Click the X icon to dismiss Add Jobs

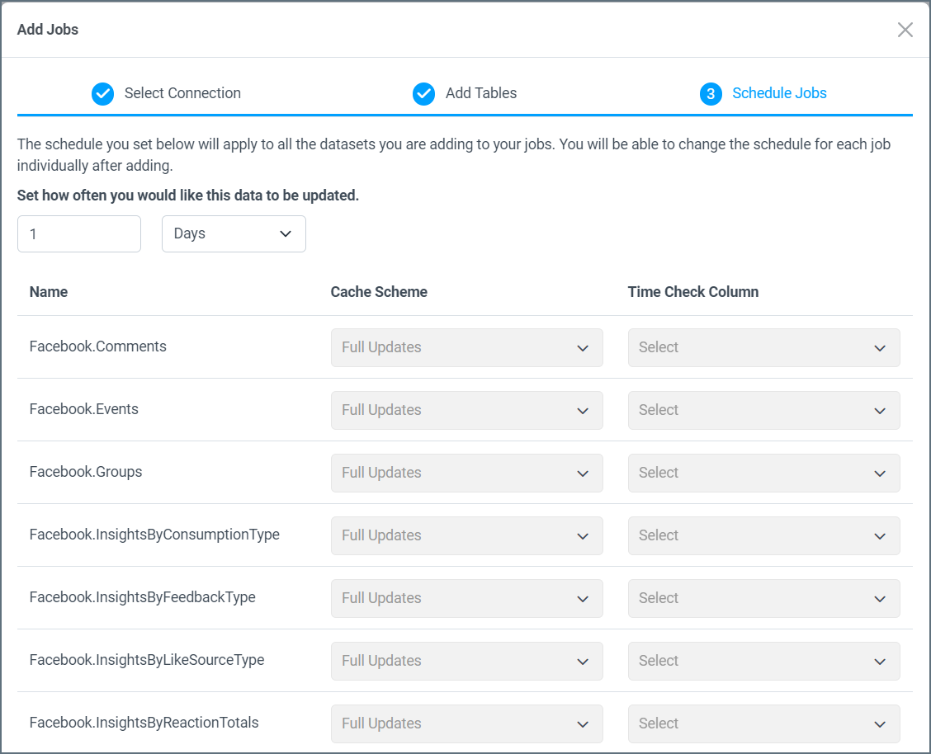click(x=905, y=30)
